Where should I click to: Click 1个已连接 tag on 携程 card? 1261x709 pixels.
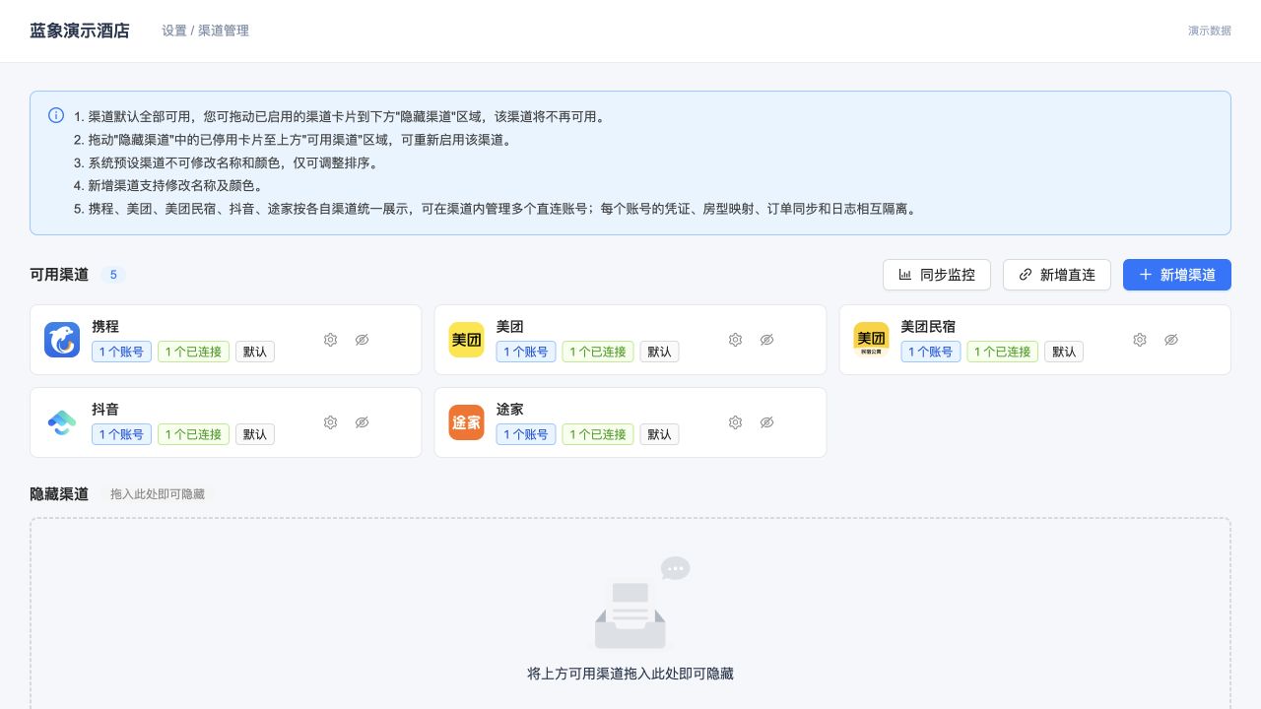[193, 352]
